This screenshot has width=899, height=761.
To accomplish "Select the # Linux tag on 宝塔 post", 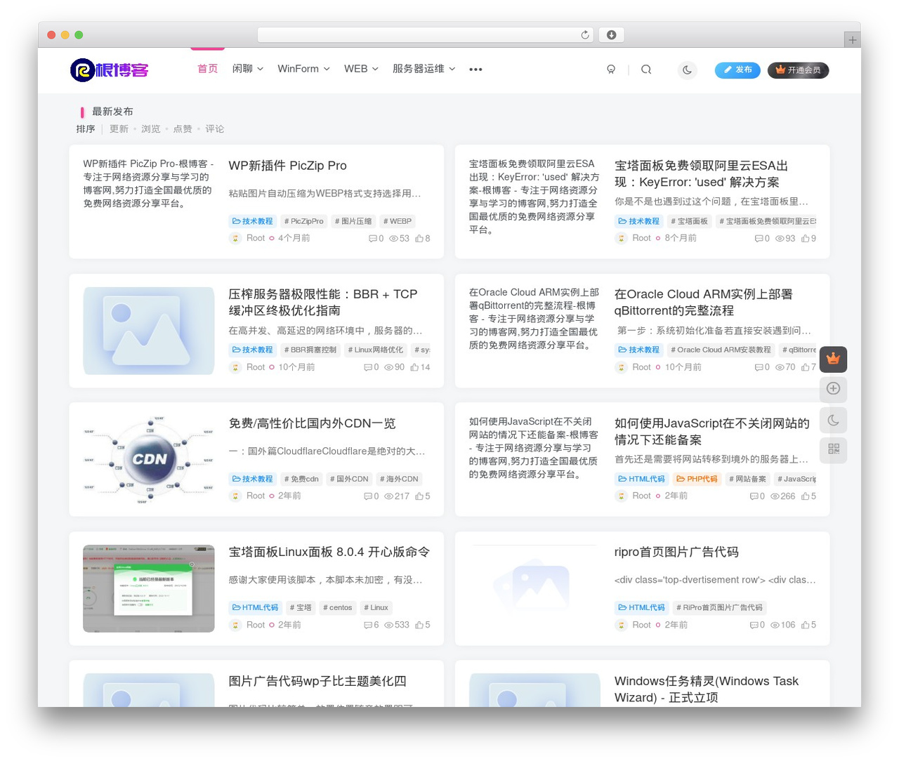I will point(376,608).
